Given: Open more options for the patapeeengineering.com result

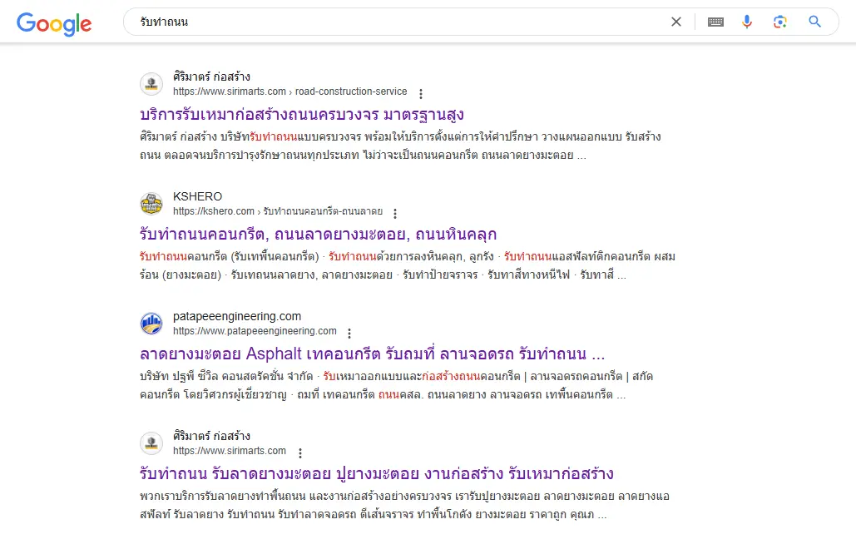Looking at the screenshot, I should click(x=349, y=334).
